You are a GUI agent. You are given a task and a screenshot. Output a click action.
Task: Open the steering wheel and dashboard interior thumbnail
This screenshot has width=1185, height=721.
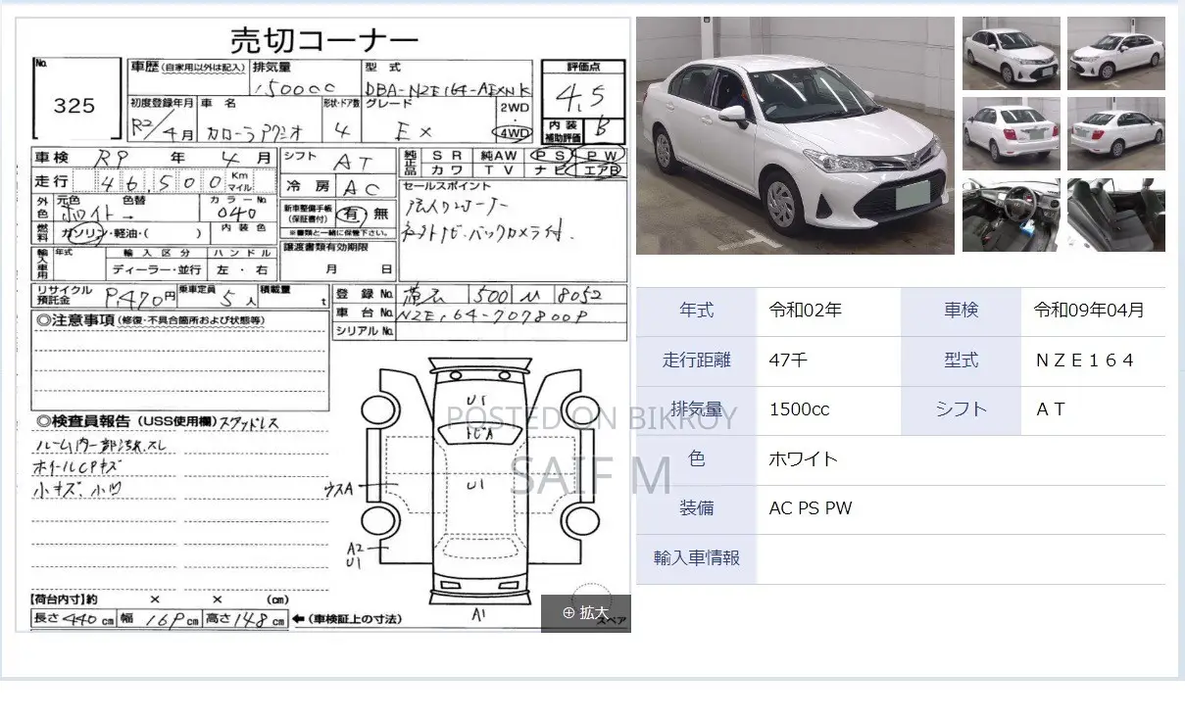coord(1012,215)
